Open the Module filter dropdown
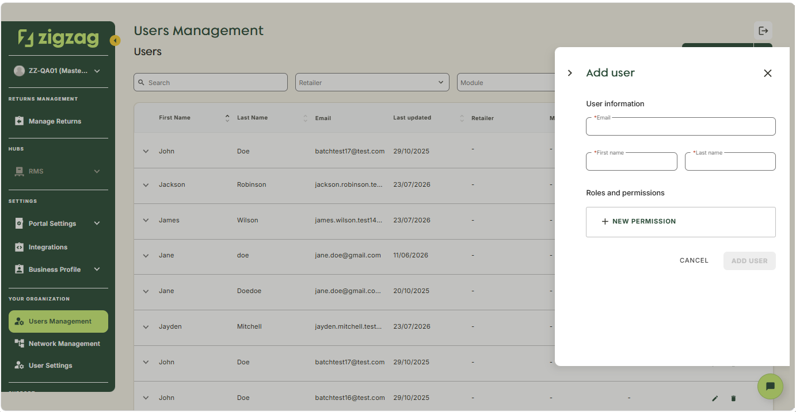796x412 pixels. click(x=506, y=82)
